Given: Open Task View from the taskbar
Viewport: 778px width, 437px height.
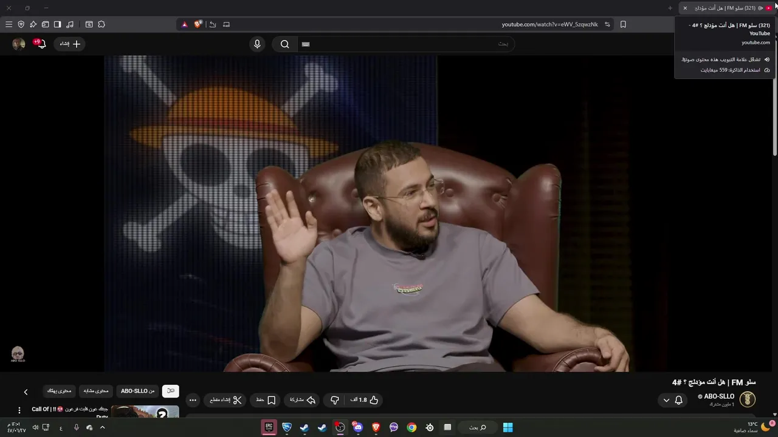Looking at the screenshot, I should click(x=447, y=427).
